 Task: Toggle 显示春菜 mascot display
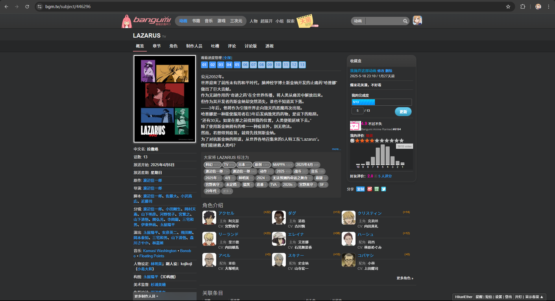534,297
